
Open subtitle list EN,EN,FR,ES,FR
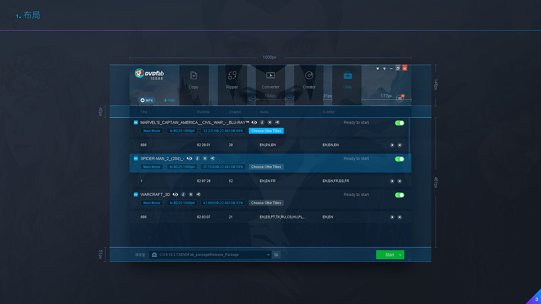pos(336,181)
